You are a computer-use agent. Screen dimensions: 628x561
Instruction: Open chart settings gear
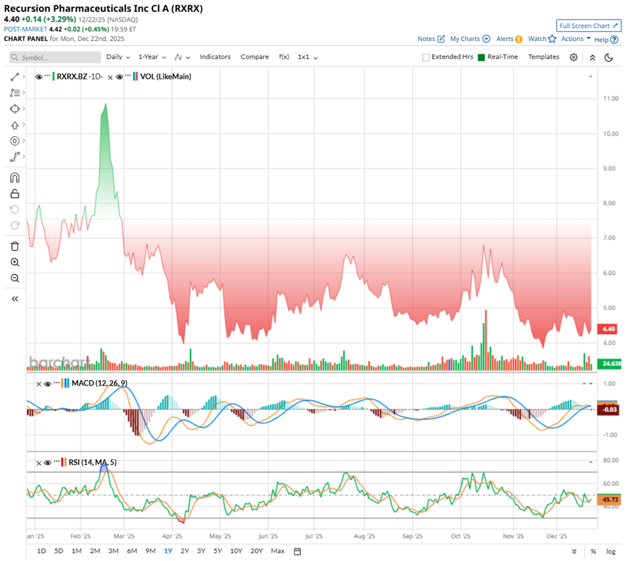point(574,57)
